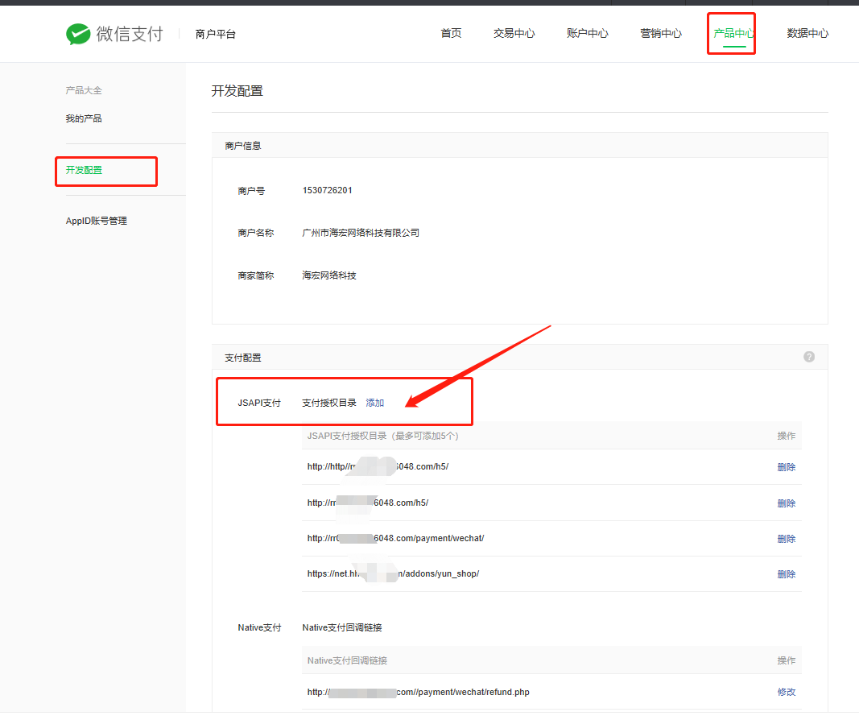Viewport: 859px width, 716px height.
Task: Click the 操作 header of the JSAPI table
Action: [786, 436]
